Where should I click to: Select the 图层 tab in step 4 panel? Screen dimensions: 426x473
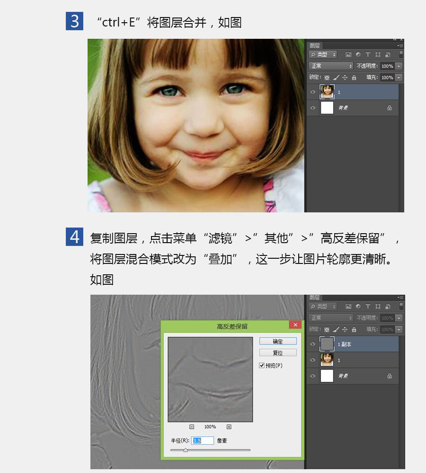pyautogui.click(x=315, y=298)
